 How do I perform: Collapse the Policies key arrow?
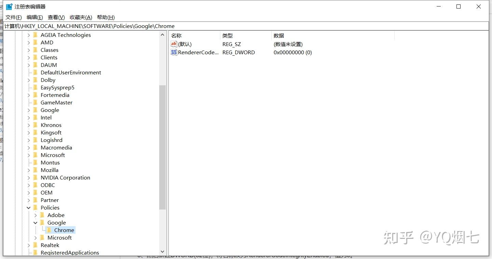[x=29, y=208]
